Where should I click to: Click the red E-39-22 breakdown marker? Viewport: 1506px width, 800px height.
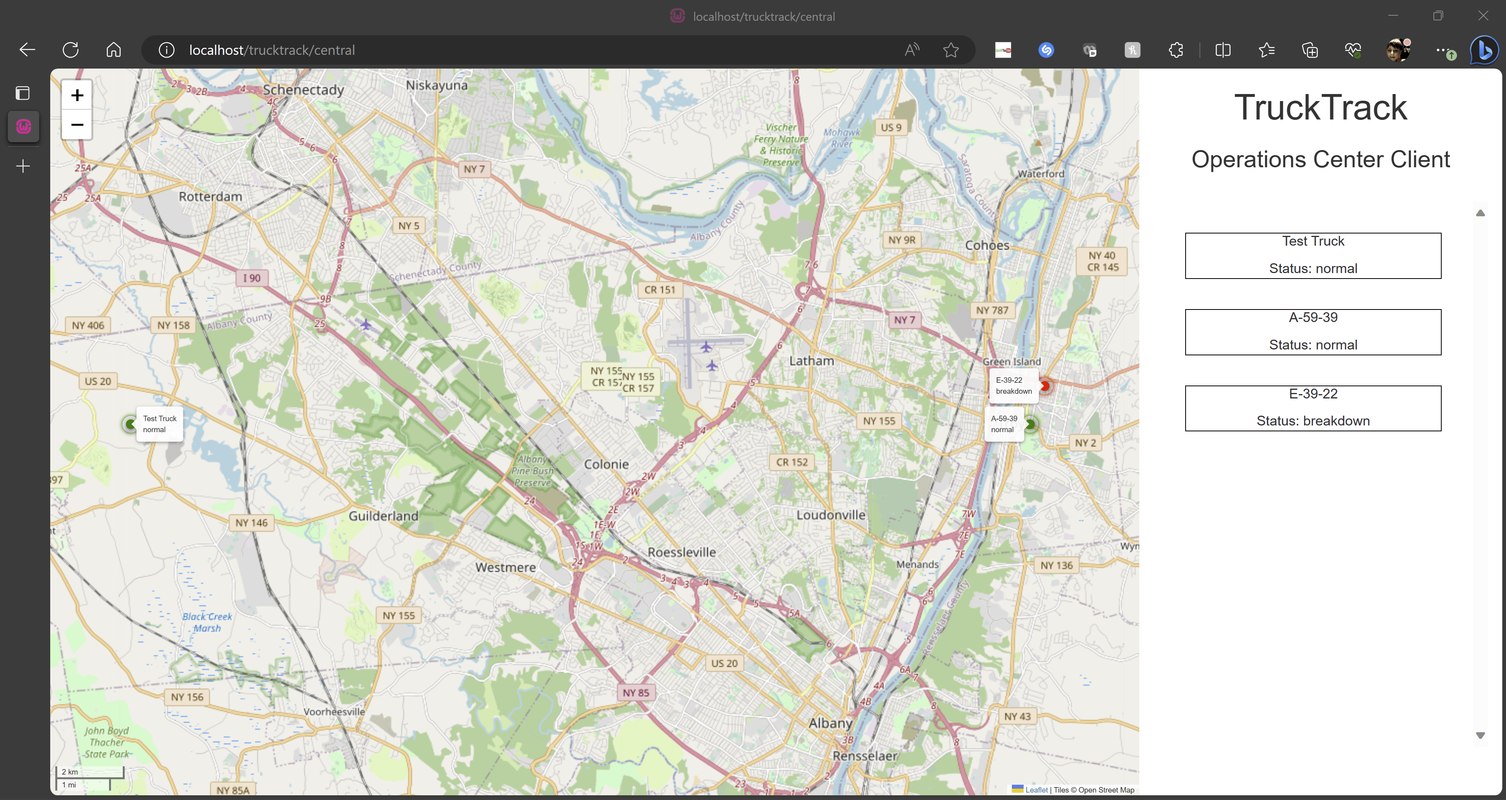coord(1045,386)
